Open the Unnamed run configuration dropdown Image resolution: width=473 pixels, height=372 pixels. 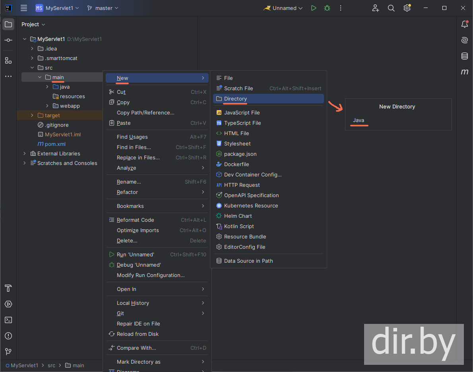pyautogui.click(x=283, y=8)
